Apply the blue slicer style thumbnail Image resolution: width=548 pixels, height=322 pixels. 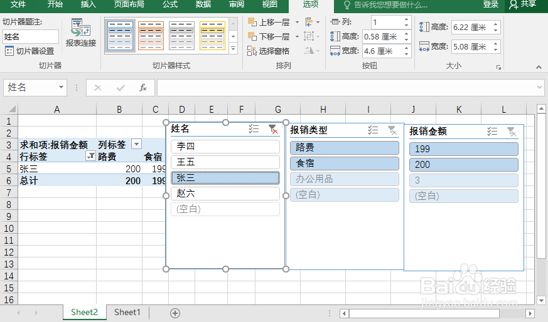tap(121, 36)
